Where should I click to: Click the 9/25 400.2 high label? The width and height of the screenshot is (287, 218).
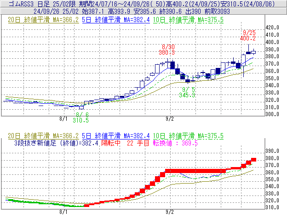click(x=248, y=36)
